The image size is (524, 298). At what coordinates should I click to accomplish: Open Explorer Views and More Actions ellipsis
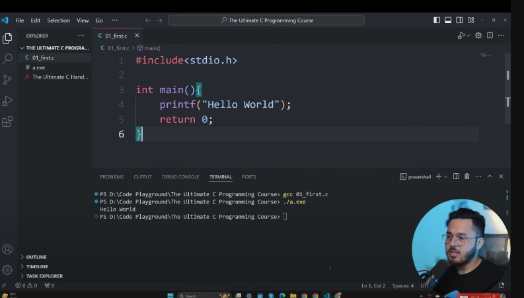pyautogui.click(x=81, y=36)
